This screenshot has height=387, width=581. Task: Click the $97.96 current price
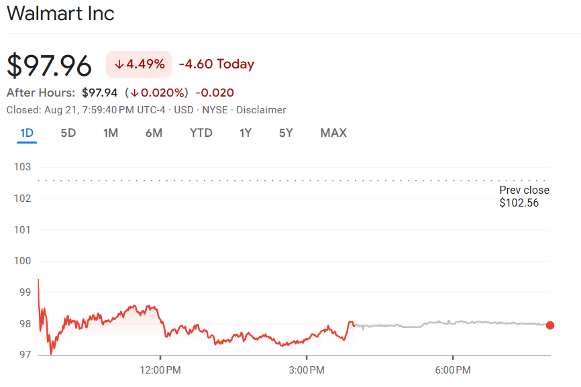coord(49,65)
